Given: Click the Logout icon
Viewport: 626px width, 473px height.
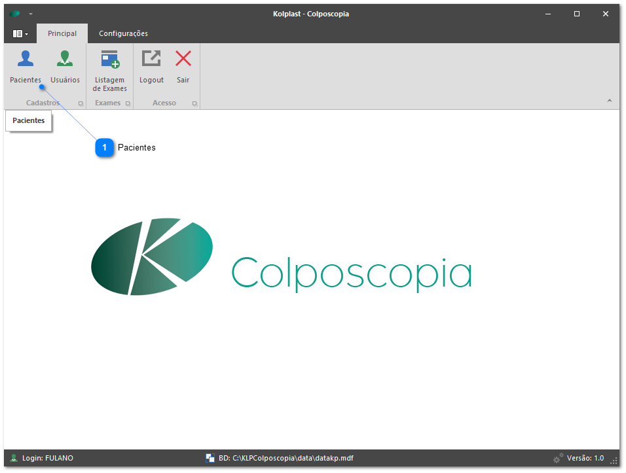Looking at the screenshot, I should tap(151, 59).
